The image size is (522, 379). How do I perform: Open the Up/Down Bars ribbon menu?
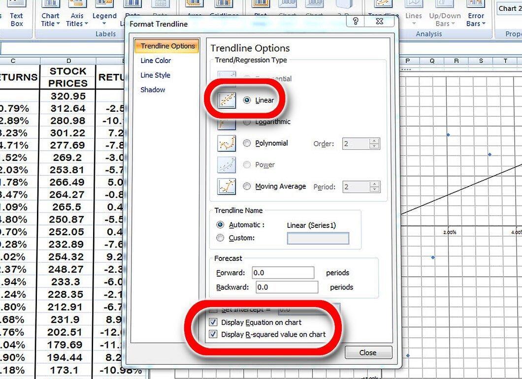pyautogui.click(x=445, y=15)
